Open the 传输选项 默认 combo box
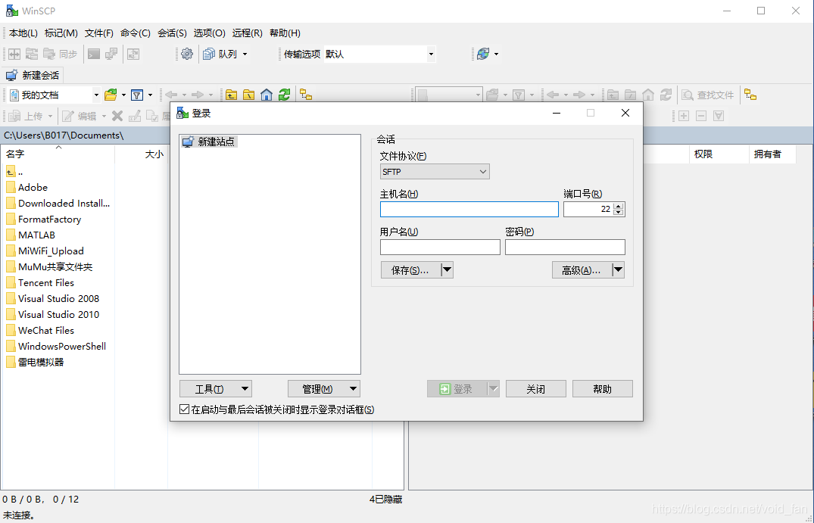This screenshot has width=814, height=523. (379, 54)
